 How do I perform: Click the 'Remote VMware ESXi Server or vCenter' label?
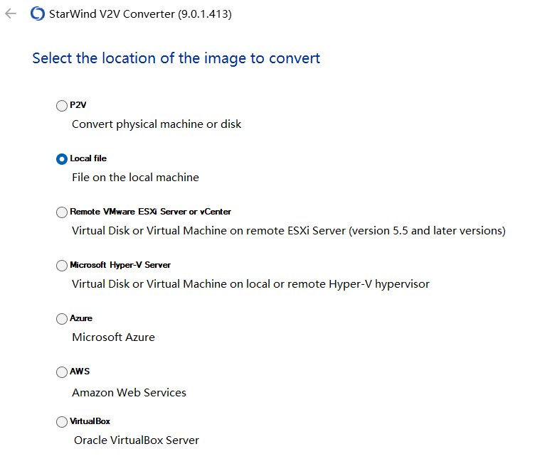(150, 212)
